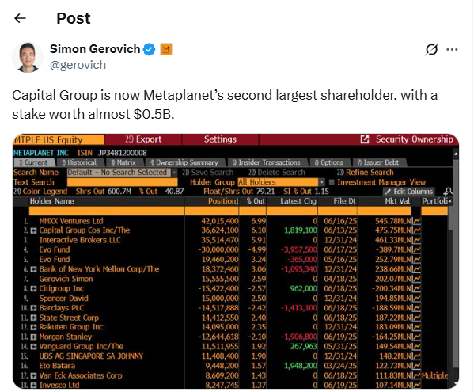Click the magnifier search icon beside Edit Columns

pyautogui.click(x=448, y=192)
